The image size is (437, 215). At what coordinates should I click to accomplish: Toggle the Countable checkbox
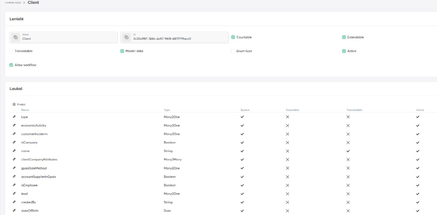pos(233,37)
